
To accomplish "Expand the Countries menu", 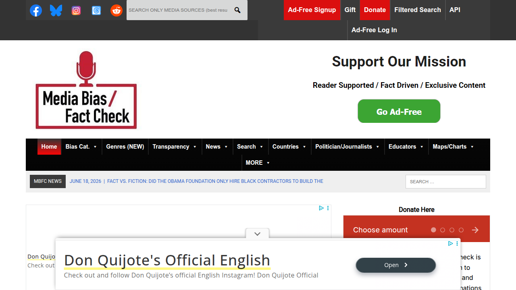I will pos(289,147).
